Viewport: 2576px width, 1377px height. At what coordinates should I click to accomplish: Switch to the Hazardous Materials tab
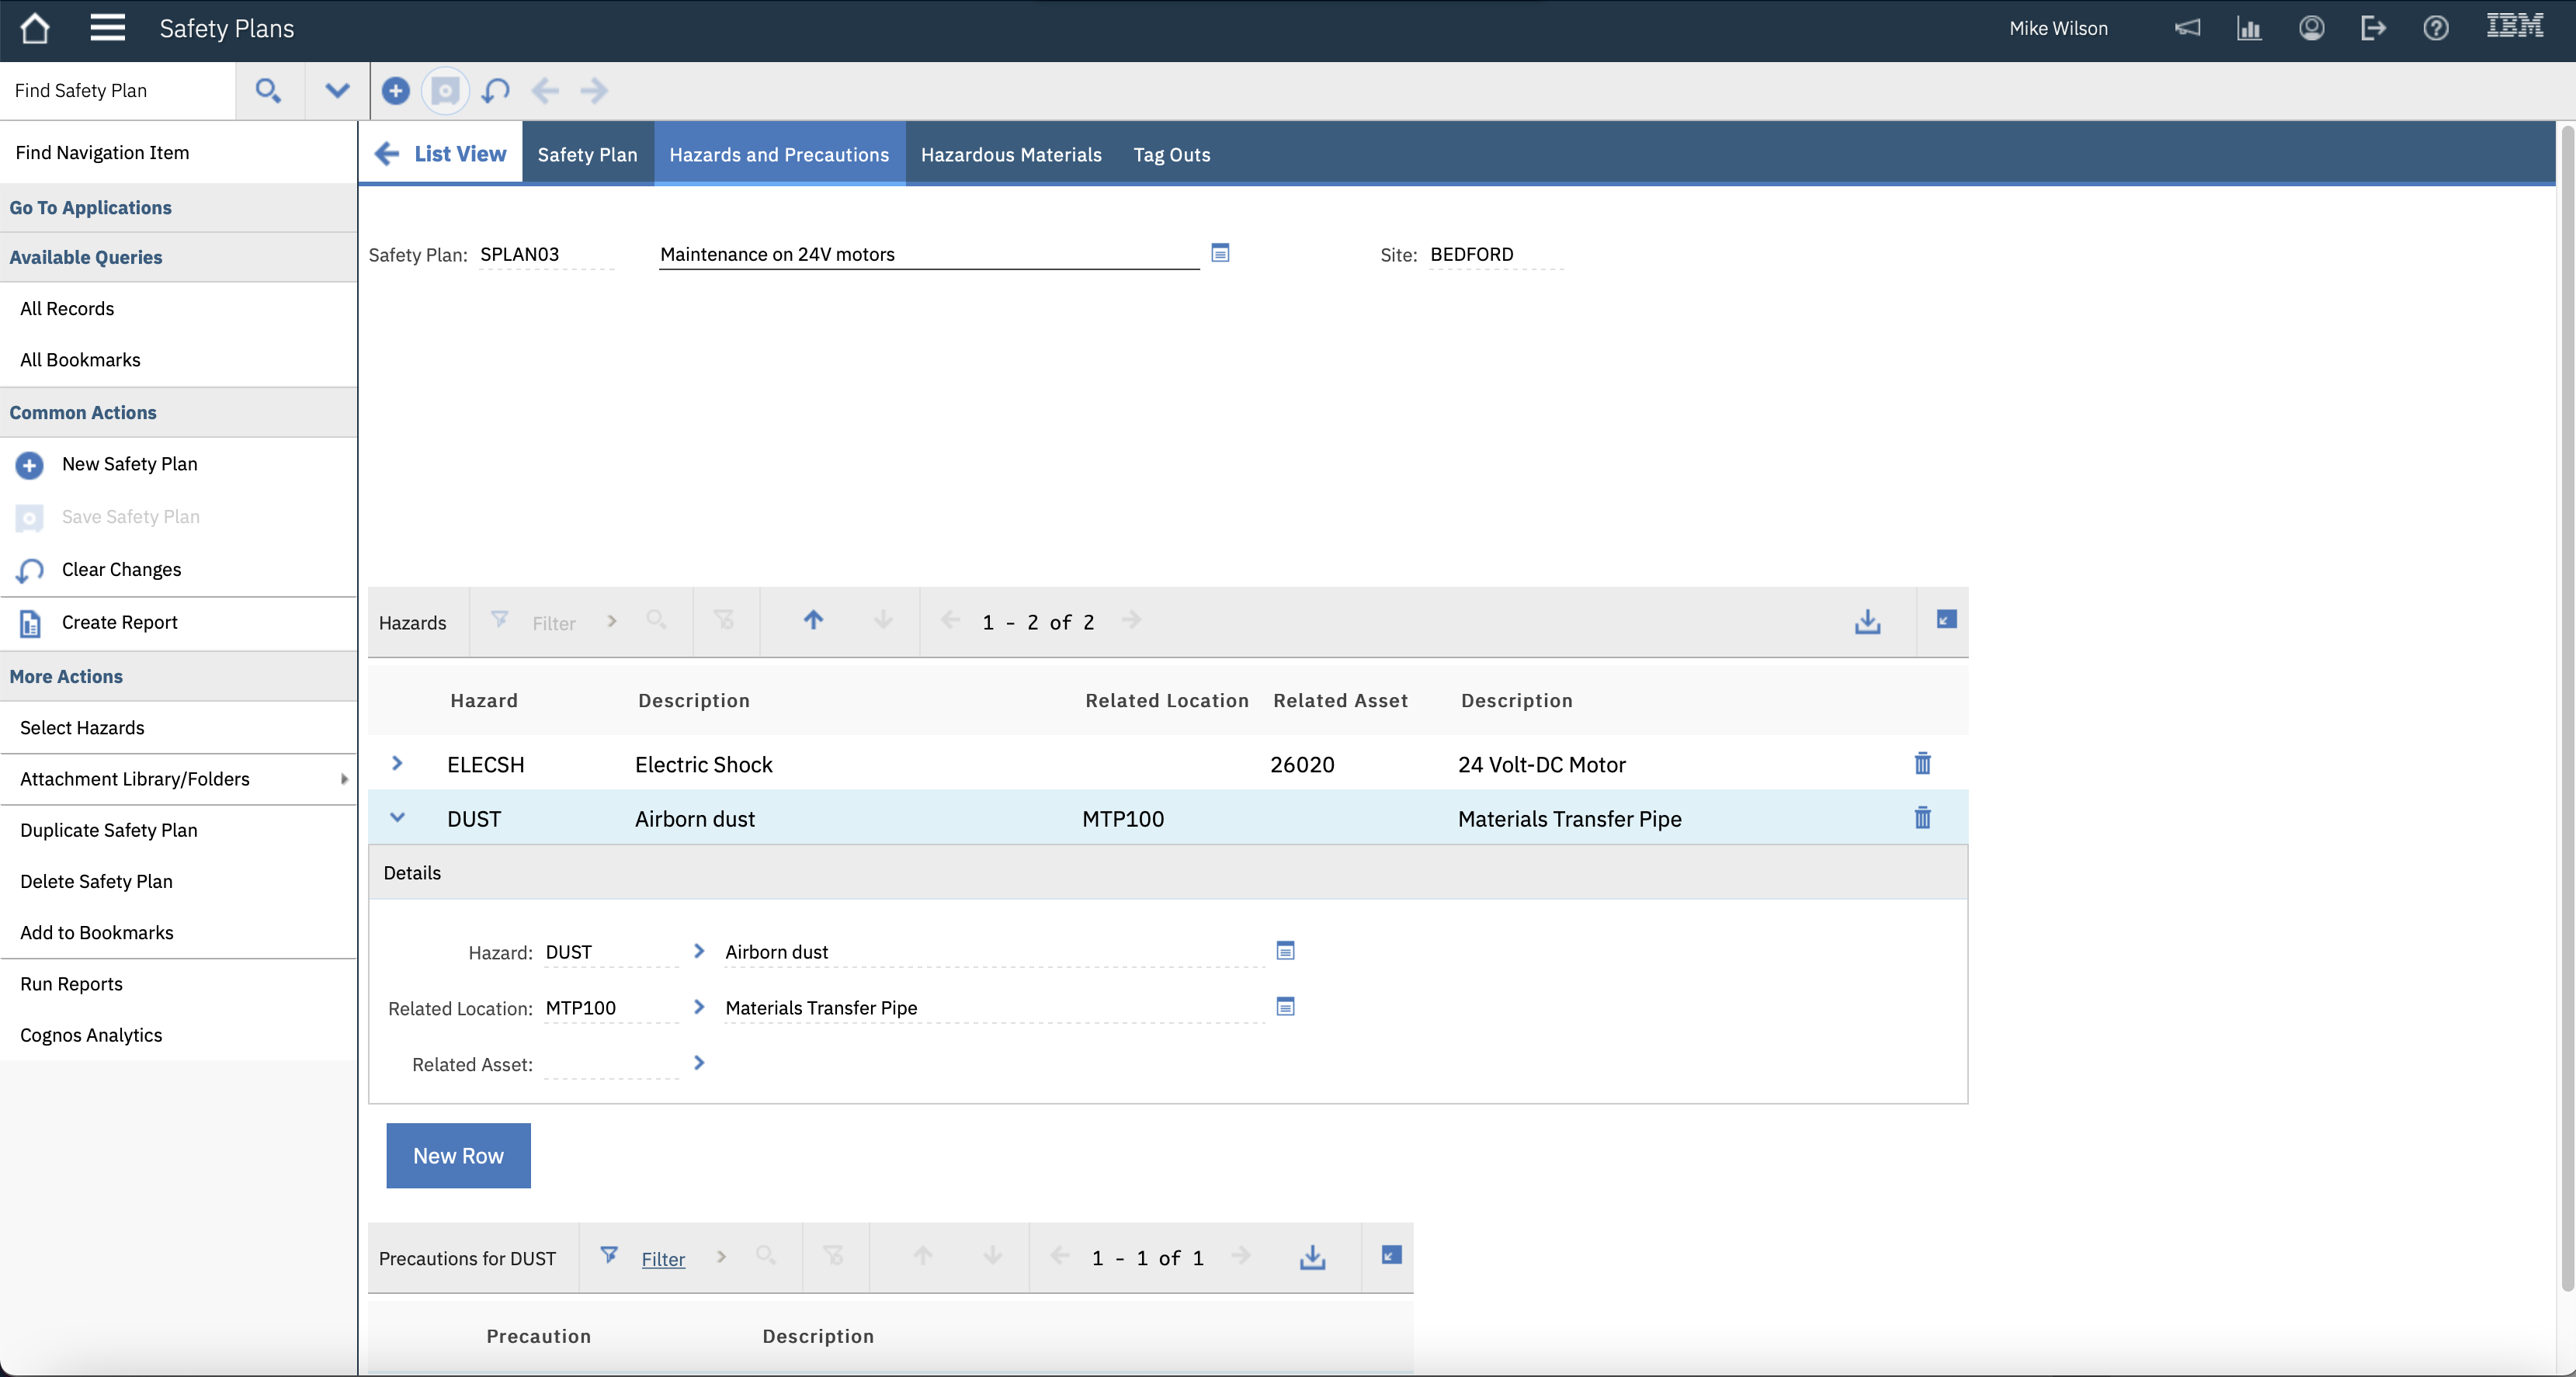coord(1010,155)
